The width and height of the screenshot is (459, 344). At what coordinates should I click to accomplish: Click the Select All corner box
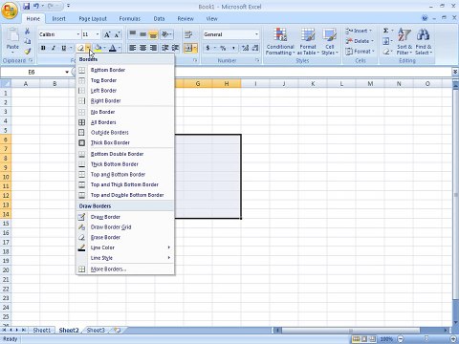point(6,84)
